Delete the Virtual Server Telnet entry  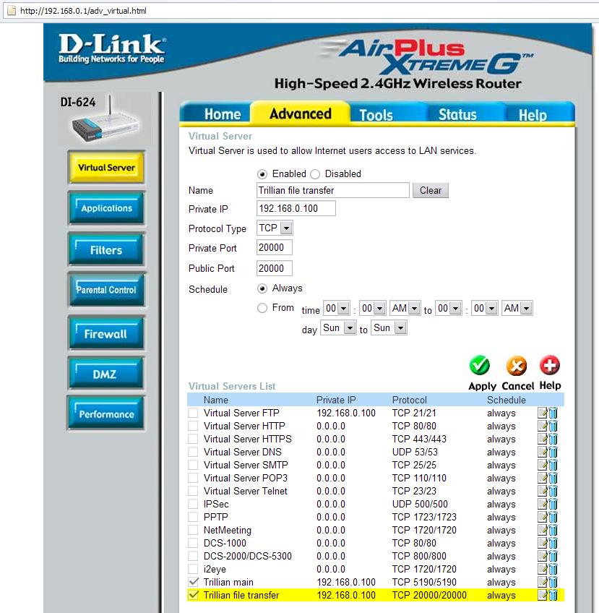[x=553, y=491]
